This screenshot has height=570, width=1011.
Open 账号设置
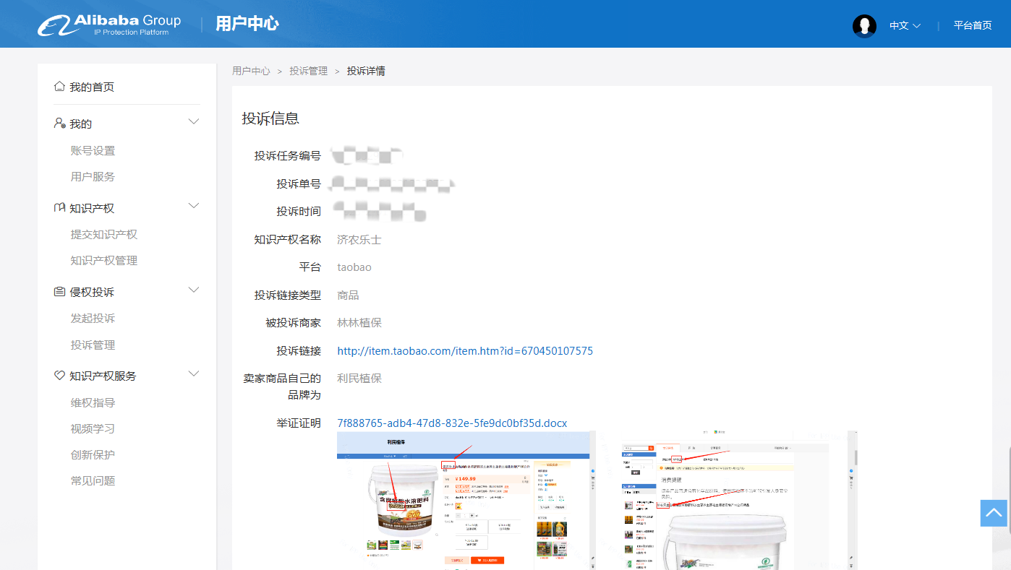tap(93, 150)
